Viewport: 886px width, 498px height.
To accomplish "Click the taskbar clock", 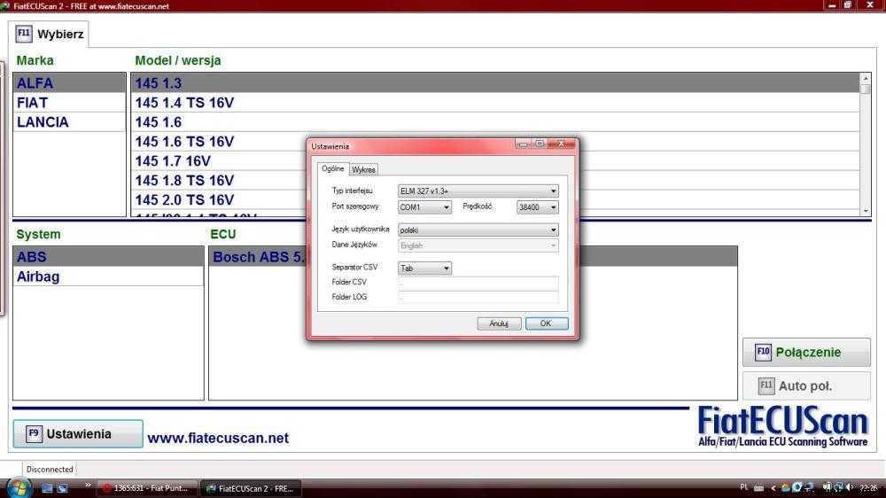I will pyautogui.click(x=869, y=487).
